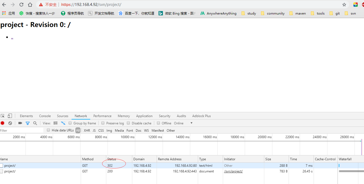Clear the network log icon

(10, 123)
